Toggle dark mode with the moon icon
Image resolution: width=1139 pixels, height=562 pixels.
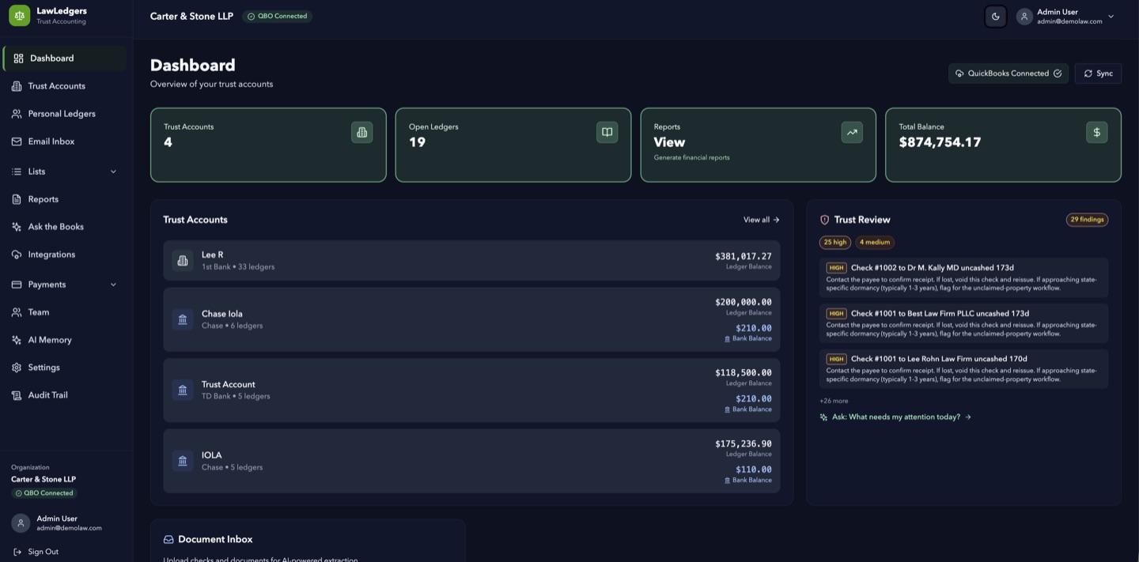click(x=995, y=17)
